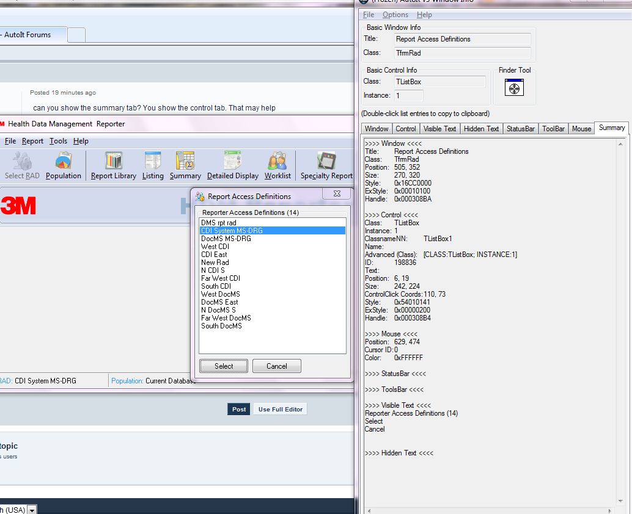632x514 pixels.
Task: Select 'West CDI' in the list
Action: pyautogui.click(x=273, y=247)
